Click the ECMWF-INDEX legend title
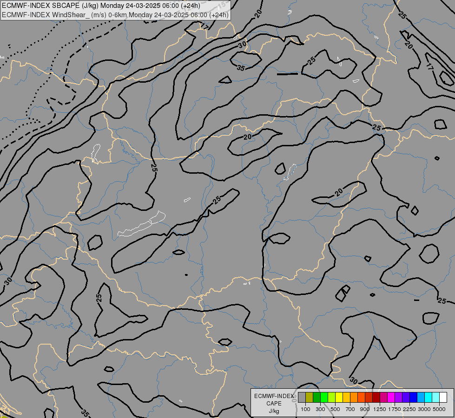Viewport: 455px width, 418px height. click(x=274, y=396)
